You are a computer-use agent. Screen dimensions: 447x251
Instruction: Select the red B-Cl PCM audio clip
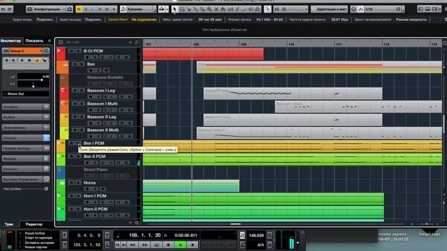[x=203, y=54]
